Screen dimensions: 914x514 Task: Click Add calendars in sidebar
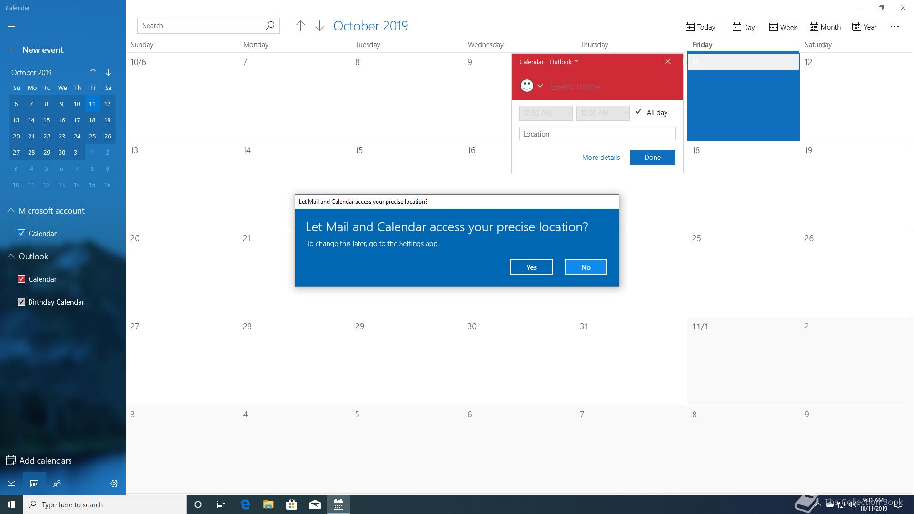[39, 461]
